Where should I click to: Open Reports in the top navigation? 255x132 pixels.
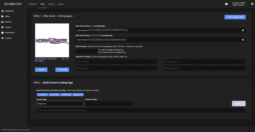click(x=51, y=4)
